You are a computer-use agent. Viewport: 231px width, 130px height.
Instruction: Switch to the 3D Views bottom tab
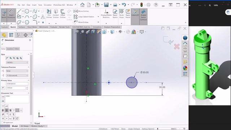pos(25,126)
